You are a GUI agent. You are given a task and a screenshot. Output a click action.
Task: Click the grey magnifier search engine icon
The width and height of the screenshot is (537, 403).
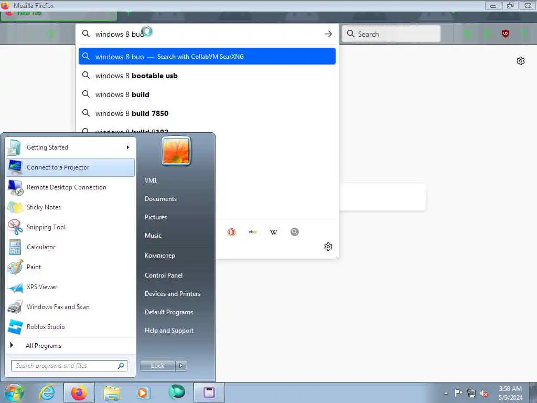(295, 232)
